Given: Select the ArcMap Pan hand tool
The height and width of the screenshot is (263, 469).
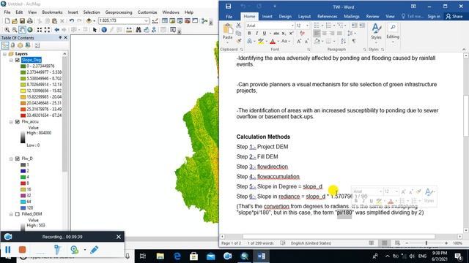Looking at the screenshot, I should [22, 30].
